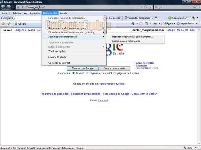Click the page vertical scrollbar up arrow

tap(199, 29)
